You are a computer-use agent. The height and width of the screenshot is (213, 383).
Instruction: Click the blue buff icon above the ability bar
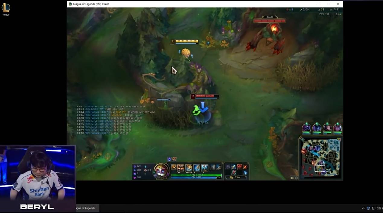(x=169, y=159)
